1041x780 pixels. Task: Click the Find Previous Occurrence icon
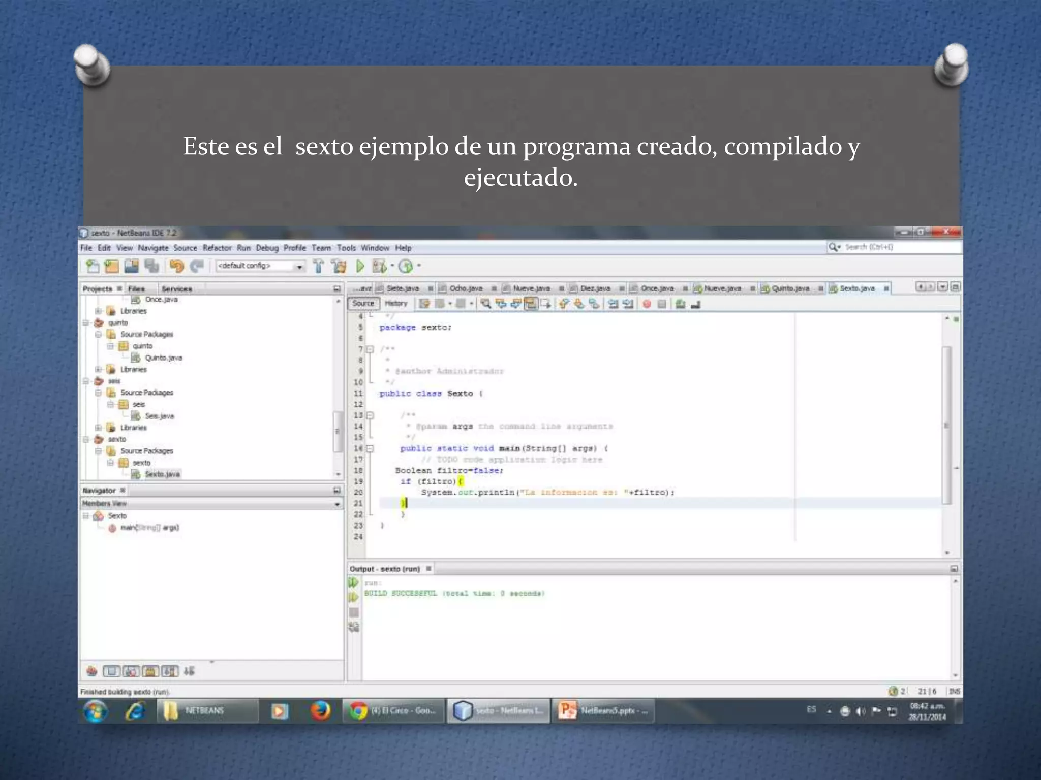[x=501, y=304]
